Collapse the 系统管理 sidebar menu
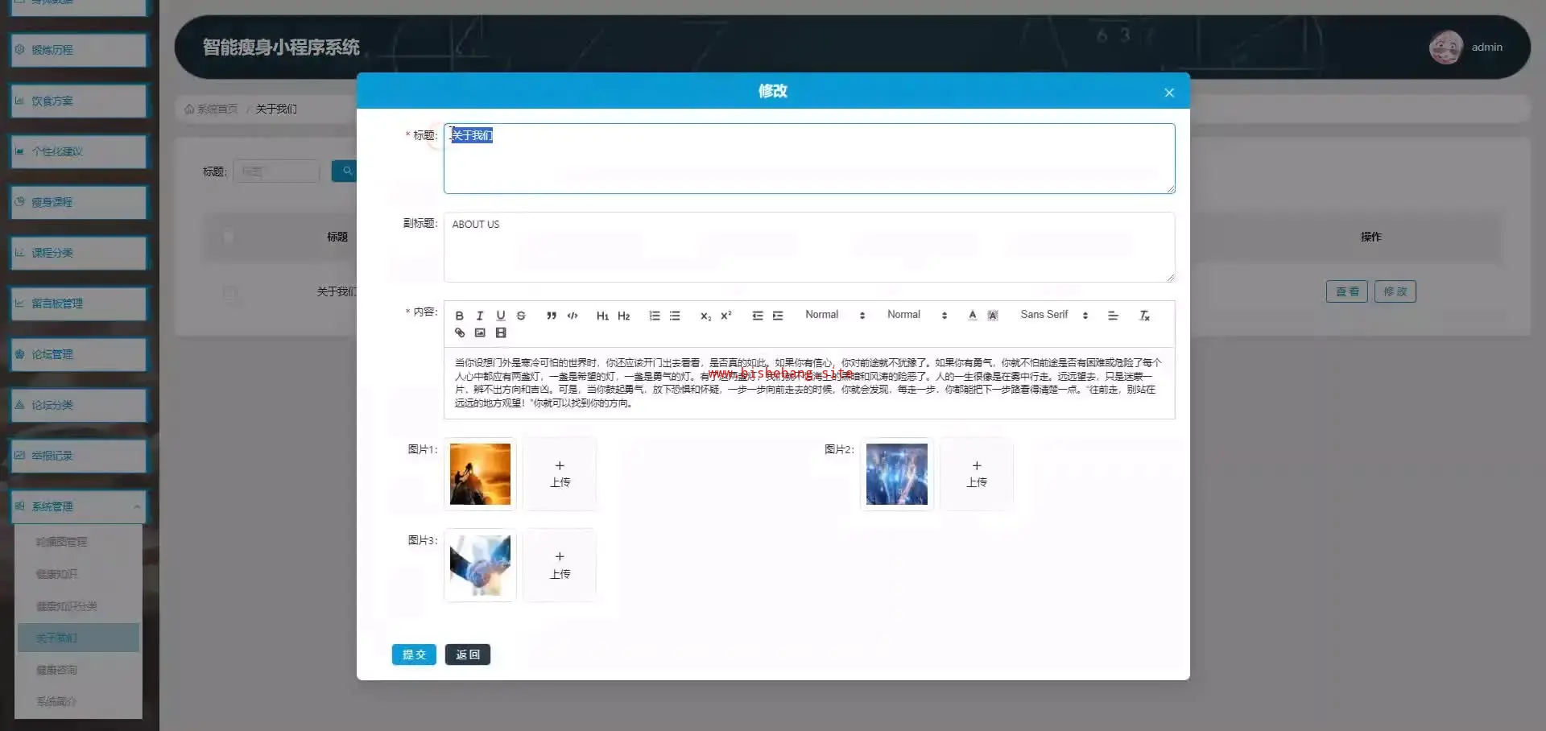 (x=79, y=506)
